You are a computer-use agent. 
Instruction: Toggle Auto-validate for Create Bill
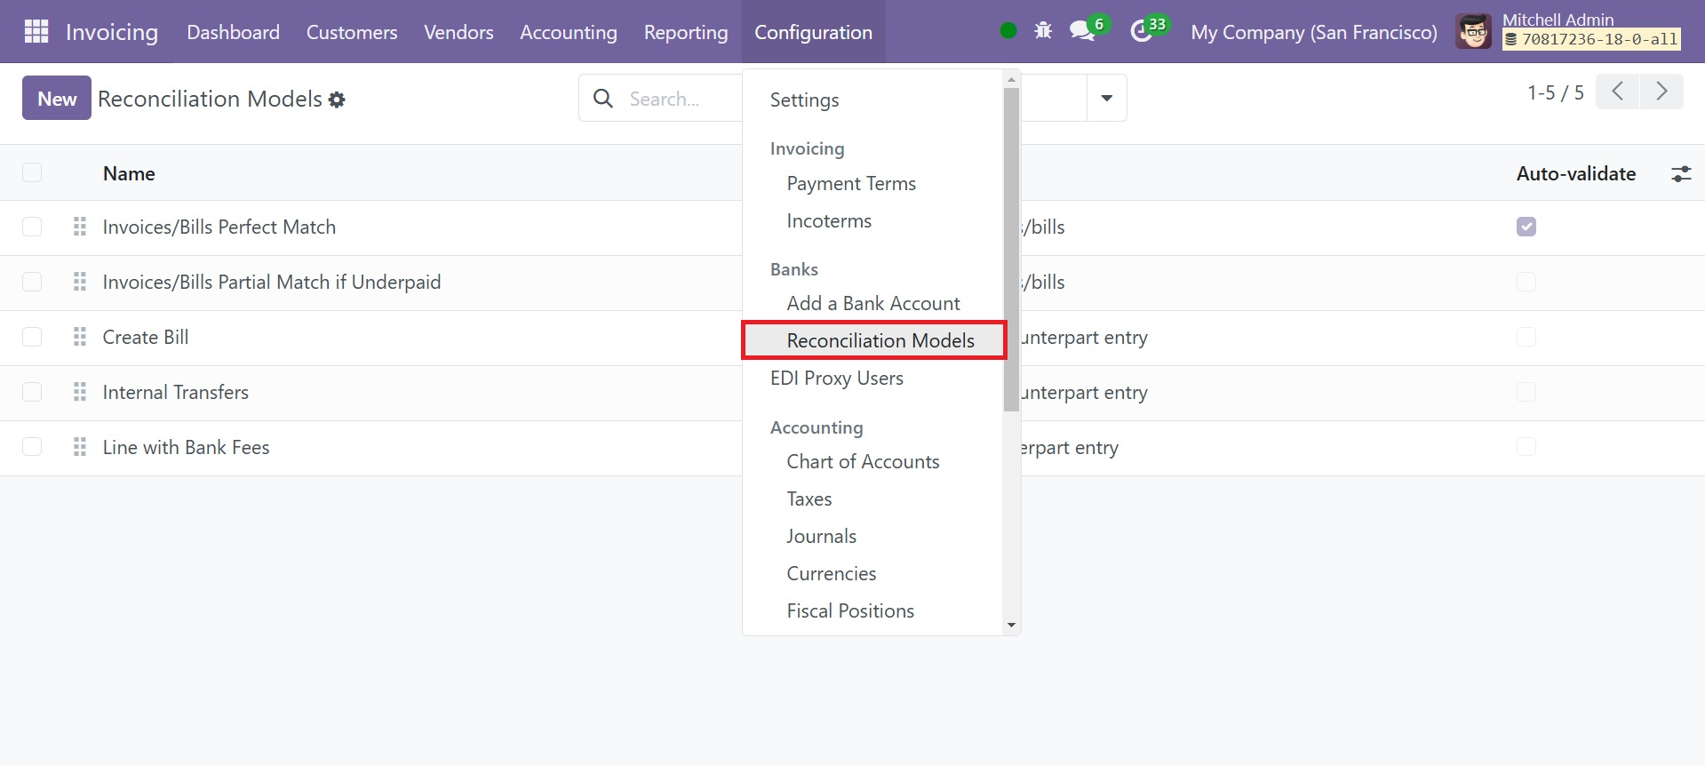1526,337
